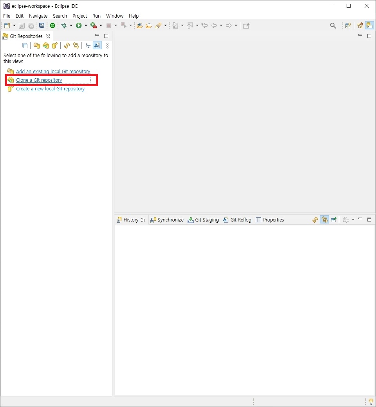
Task: Click Add existing local repository toolbar icon
Action: [x=37, y=46]
